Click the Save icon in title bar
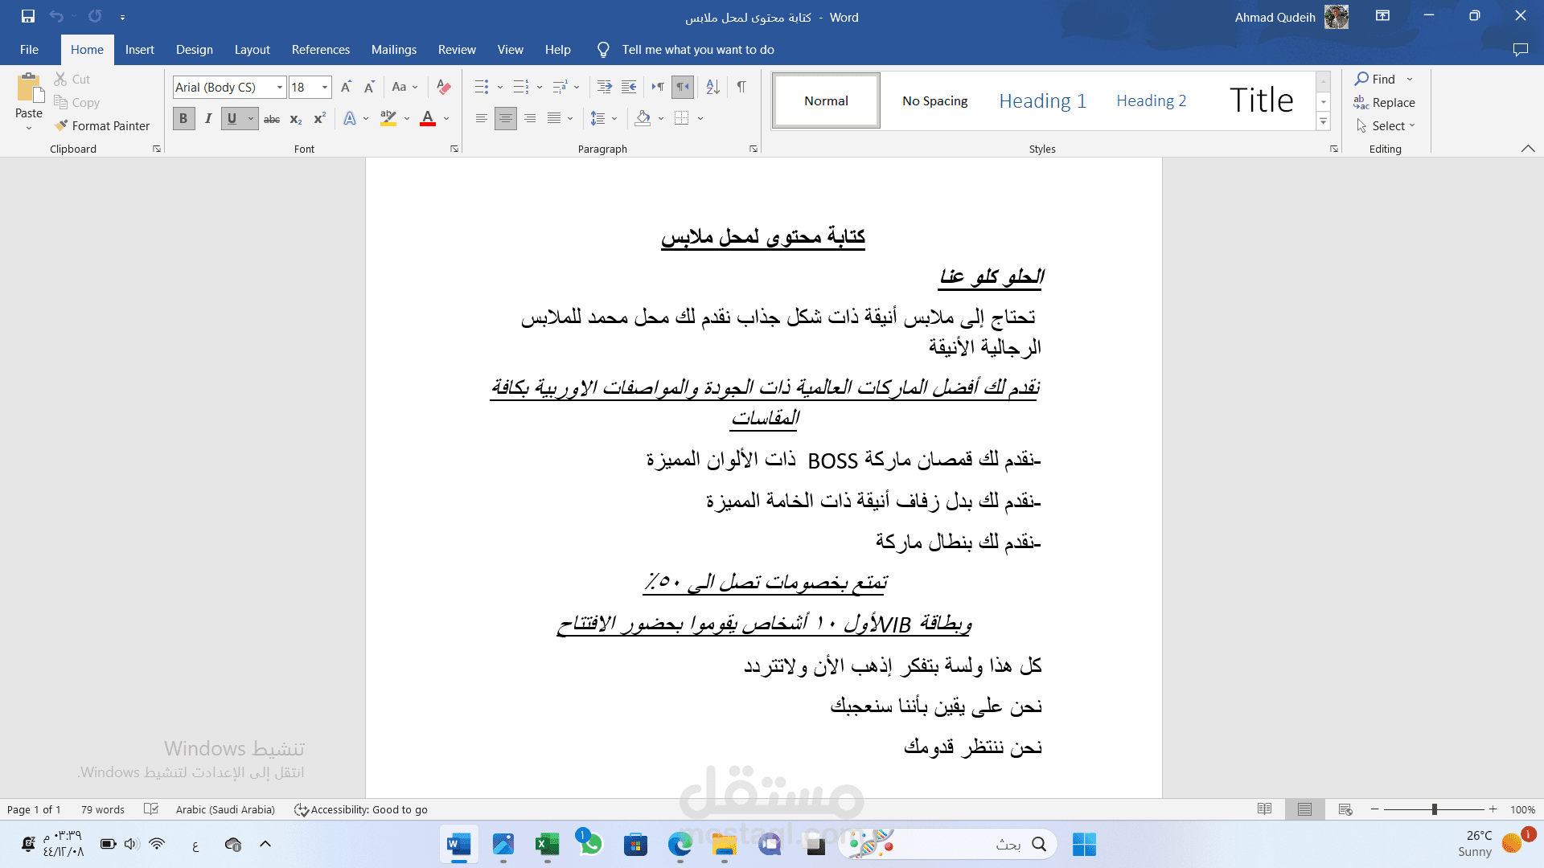 click(28, 16)
